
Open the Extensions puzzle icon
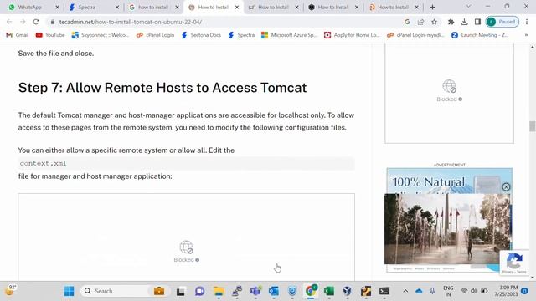point(451,22)
